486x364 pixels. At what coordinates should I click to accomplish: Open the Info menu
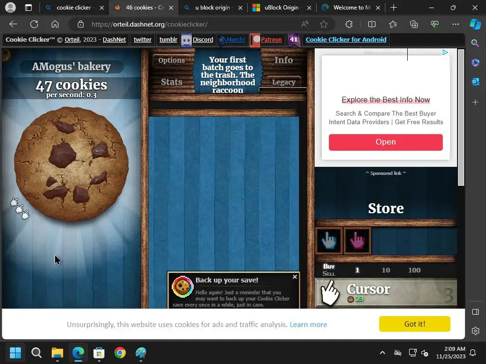coord(283,60)
